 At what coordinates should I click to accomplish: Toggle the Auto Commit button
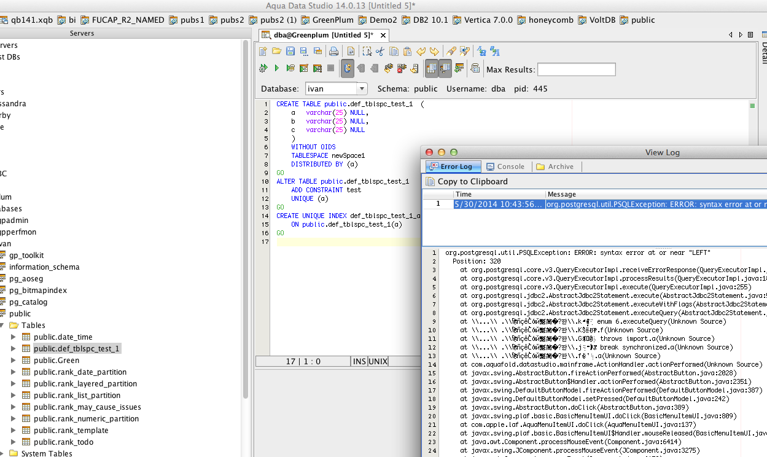348,68
